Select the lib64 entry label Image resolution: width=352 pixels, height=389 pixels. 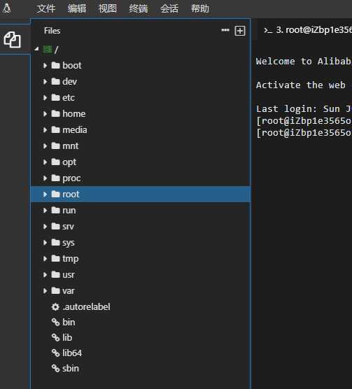tap(72, 353)
